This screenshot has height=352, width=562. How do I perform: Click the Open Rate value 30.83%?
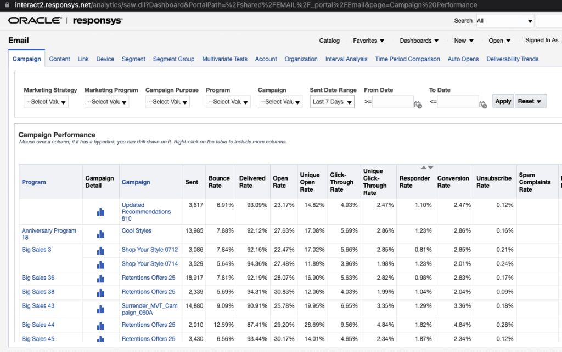284,292
